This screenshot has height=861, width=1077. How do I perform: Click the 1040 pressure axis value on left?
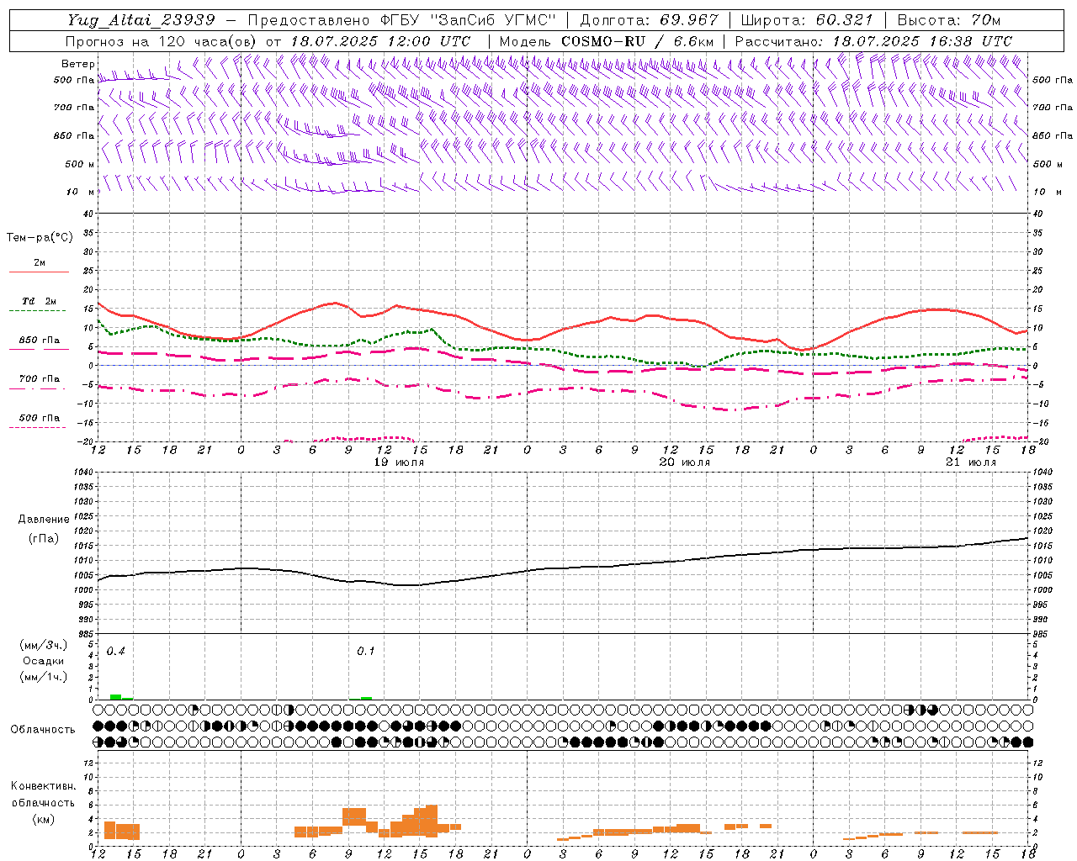pyautogui.click(x=85, y=473)
